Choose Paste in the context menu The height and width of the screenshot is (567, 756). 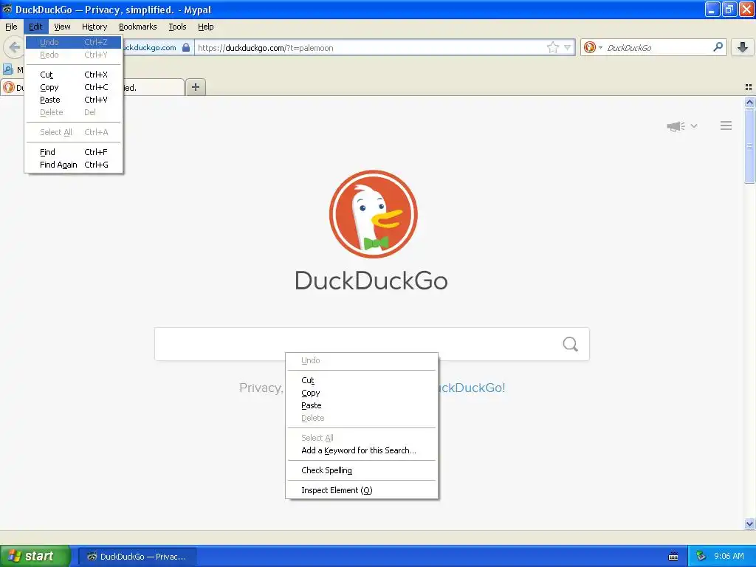pos(362,405)
